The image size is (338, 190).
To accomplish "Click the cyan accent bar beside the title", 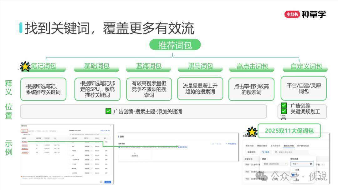I will (21, 28).
